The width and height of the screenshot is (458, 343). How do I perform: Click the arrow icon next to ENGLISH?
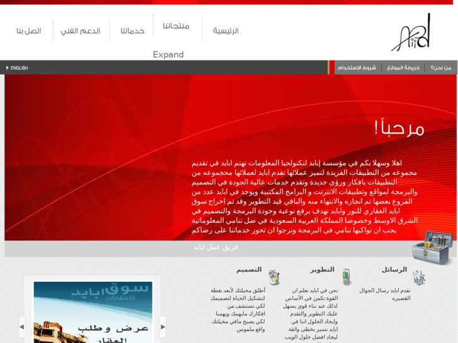(8, 68)
